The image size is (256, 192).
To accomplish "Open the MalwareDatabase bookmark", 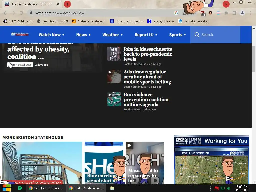I will tap(89, 21).
